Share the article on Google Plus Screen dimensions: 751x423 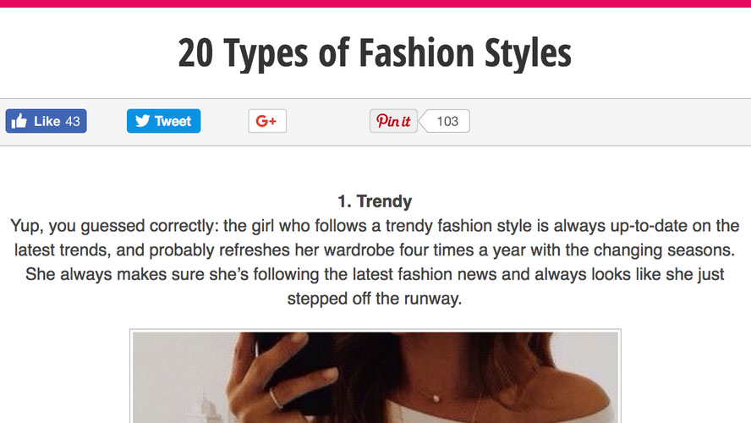pyautogui.click(x=266, y=121)
